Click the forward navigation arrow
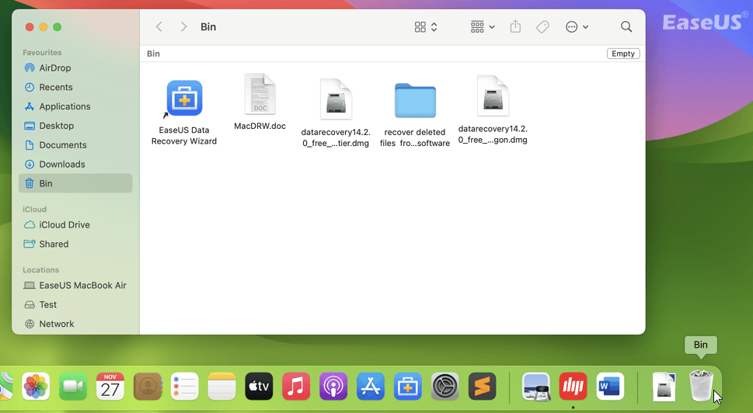753x413 pixels. coord(183,27)
